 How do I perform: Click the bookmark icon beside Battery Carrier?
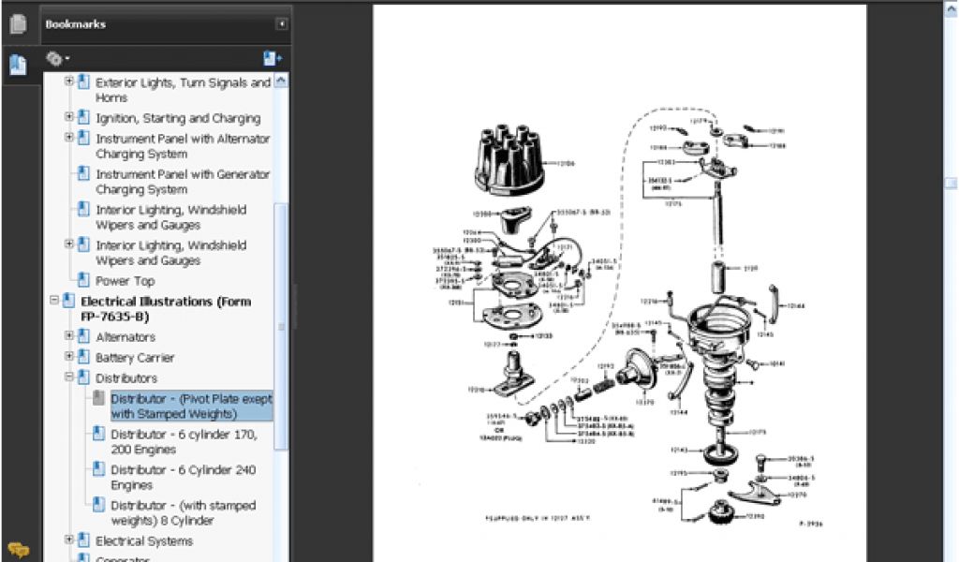coord(83,357)
